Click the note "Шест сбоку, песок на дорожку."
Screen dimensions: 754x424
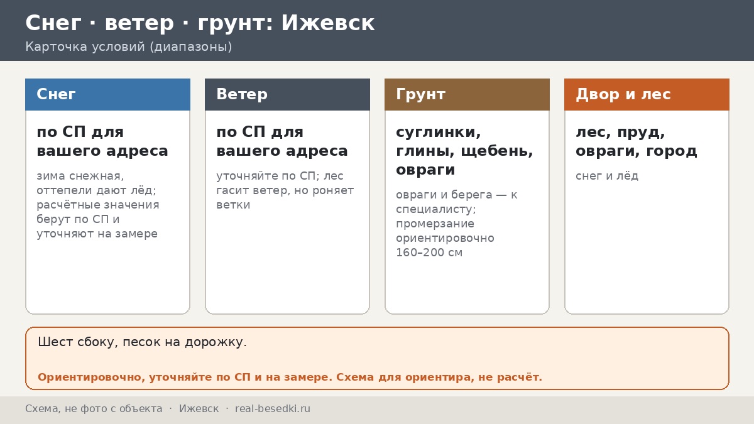(x=142, y=342)
